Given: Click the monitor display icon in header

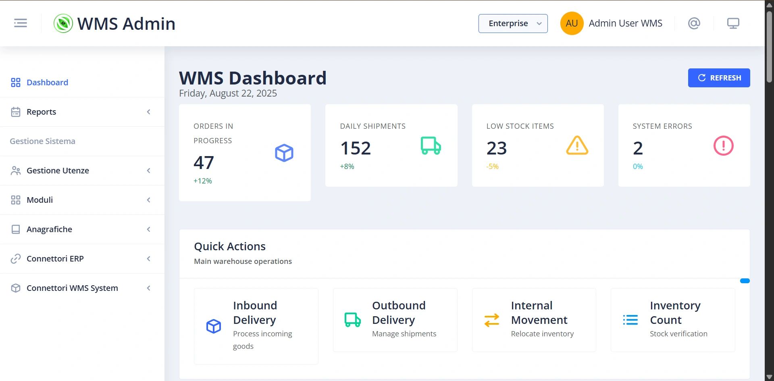Looking at the screenshot, I should pyautogui.click(x=733, y=23).
